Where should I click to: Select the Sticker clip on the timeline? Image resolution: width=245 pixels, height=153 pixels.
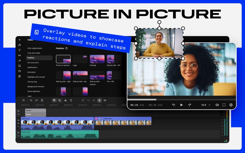36,113
